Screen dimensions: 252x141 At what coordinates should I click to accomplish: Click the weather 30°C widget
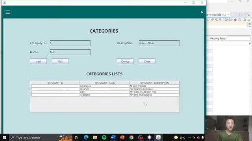coord(180,137)
